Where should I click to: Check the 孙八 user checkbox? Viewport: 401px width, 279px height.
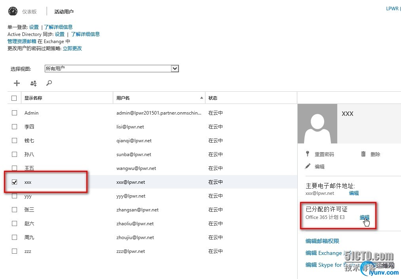pos(14,154)
